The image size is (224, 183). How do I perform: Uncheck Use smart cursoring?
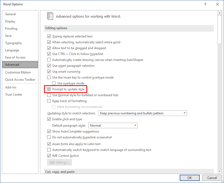coord(49,71)
